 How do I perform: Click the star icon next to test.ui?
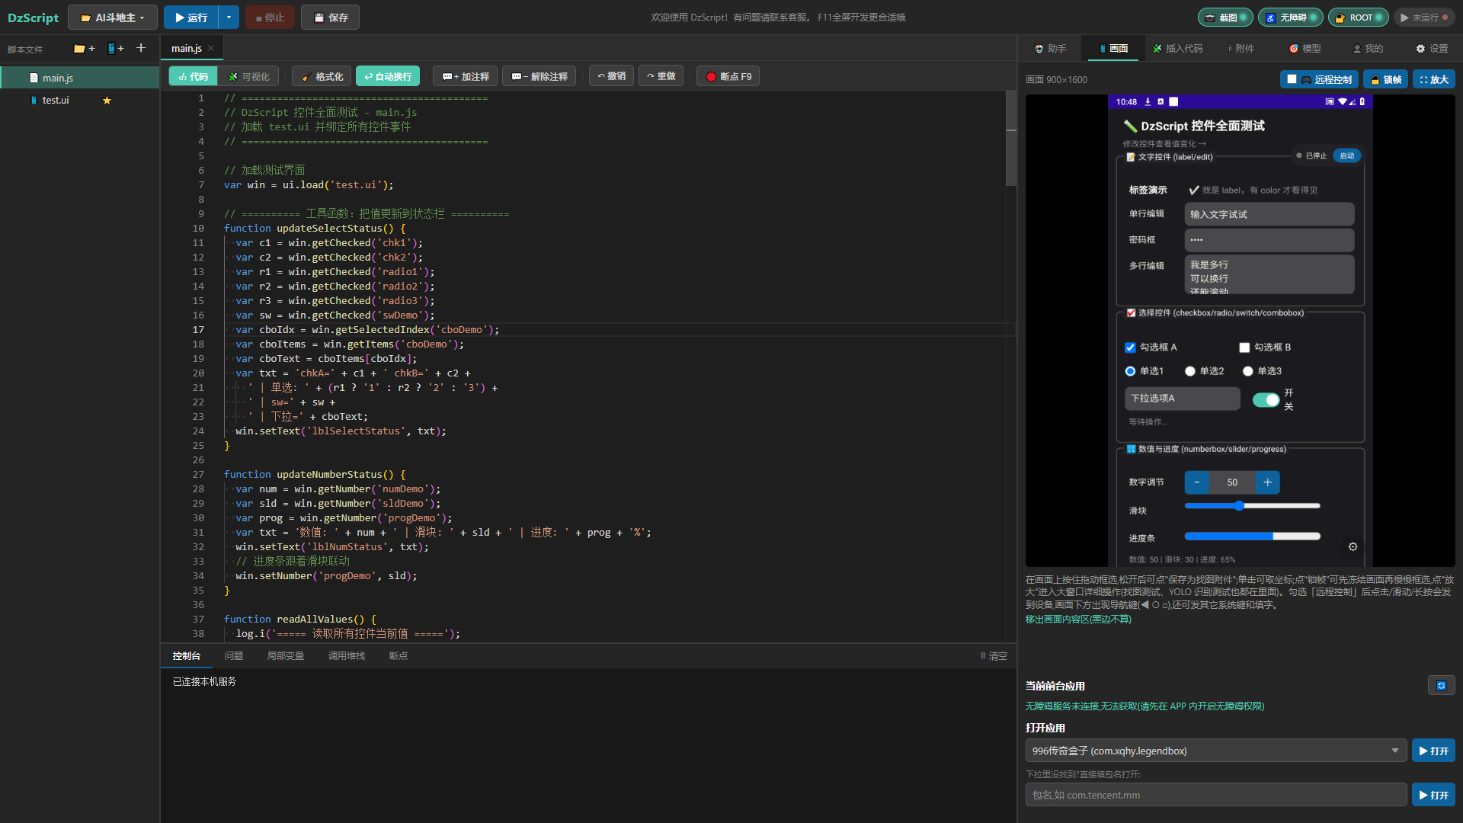(x=107, y=101)
